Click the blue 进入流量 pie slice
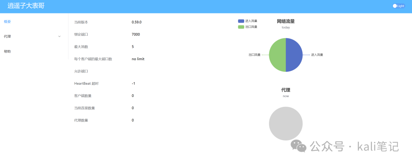412x163 pixels. [294, 55]
